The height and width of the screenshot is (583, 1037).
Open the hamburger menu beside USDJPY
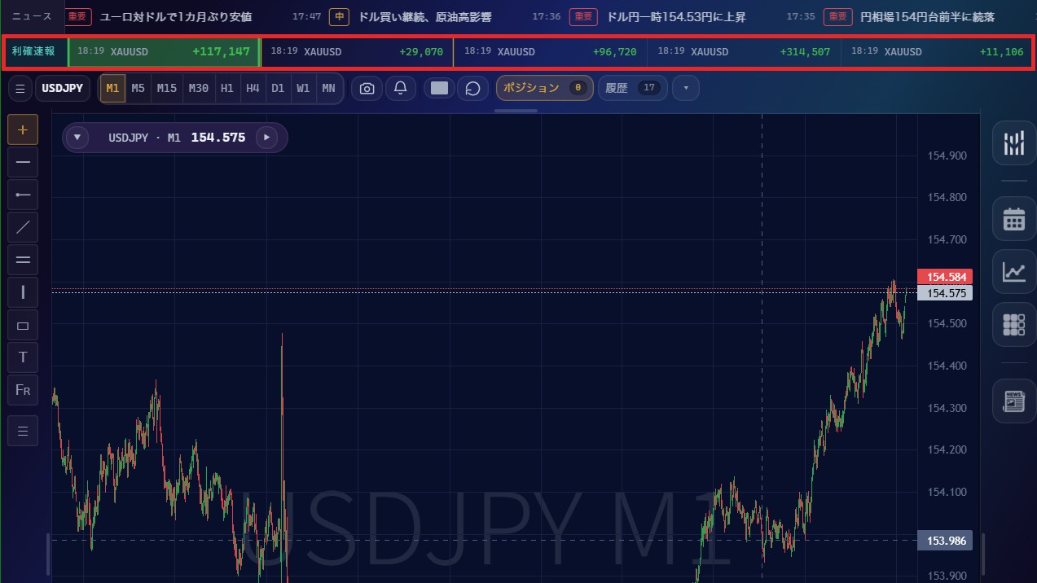coord(20,88)
